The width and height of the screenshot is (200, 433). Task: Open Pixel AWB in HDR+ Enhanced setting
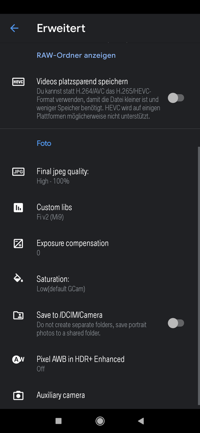point(100,364)
